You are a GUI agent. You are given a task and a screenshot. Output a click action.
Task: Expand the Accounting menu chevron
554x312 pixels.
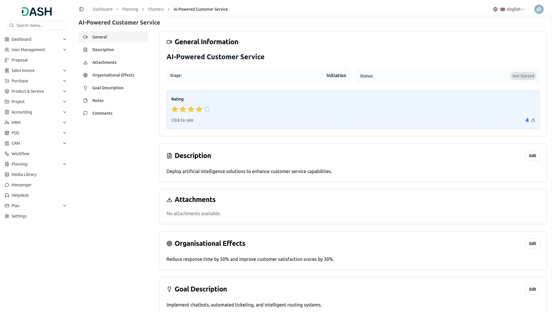[x=65, y=112]
